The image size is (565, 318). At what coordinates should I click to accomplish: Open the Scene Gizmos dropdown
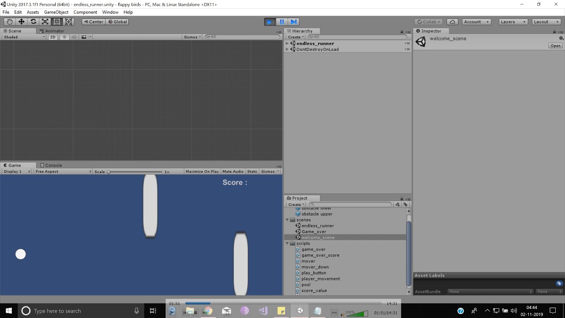coord(192,37)
